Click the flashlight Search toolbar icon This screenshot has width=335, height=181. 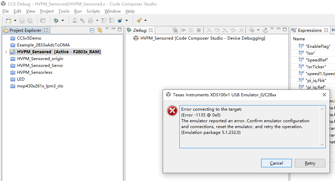pos(139,20)
